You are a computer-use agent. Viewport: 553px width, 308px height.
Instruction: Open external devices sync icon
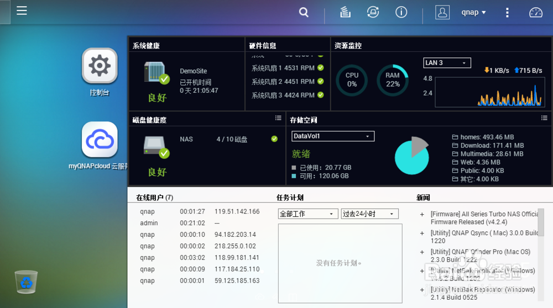(373, 12)
